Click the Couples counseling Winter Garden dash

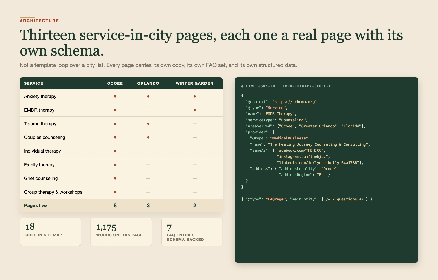coord(195,137)
